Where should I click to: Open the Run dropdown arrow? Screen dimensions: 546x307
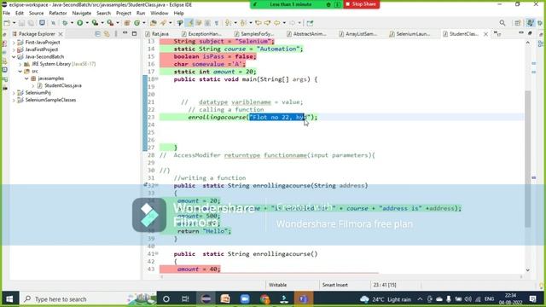coord(87,23)
